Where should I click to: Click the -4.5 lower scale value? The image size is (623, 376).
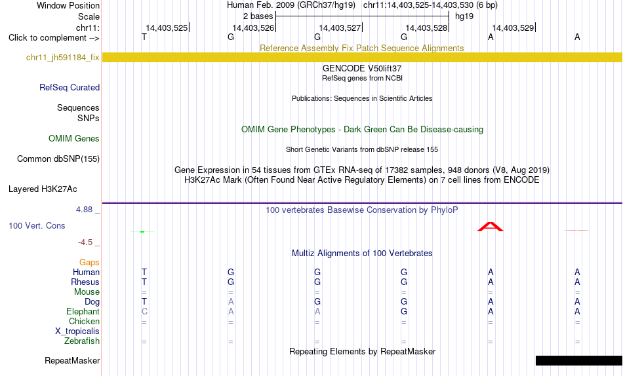click(x=85, y=242)
